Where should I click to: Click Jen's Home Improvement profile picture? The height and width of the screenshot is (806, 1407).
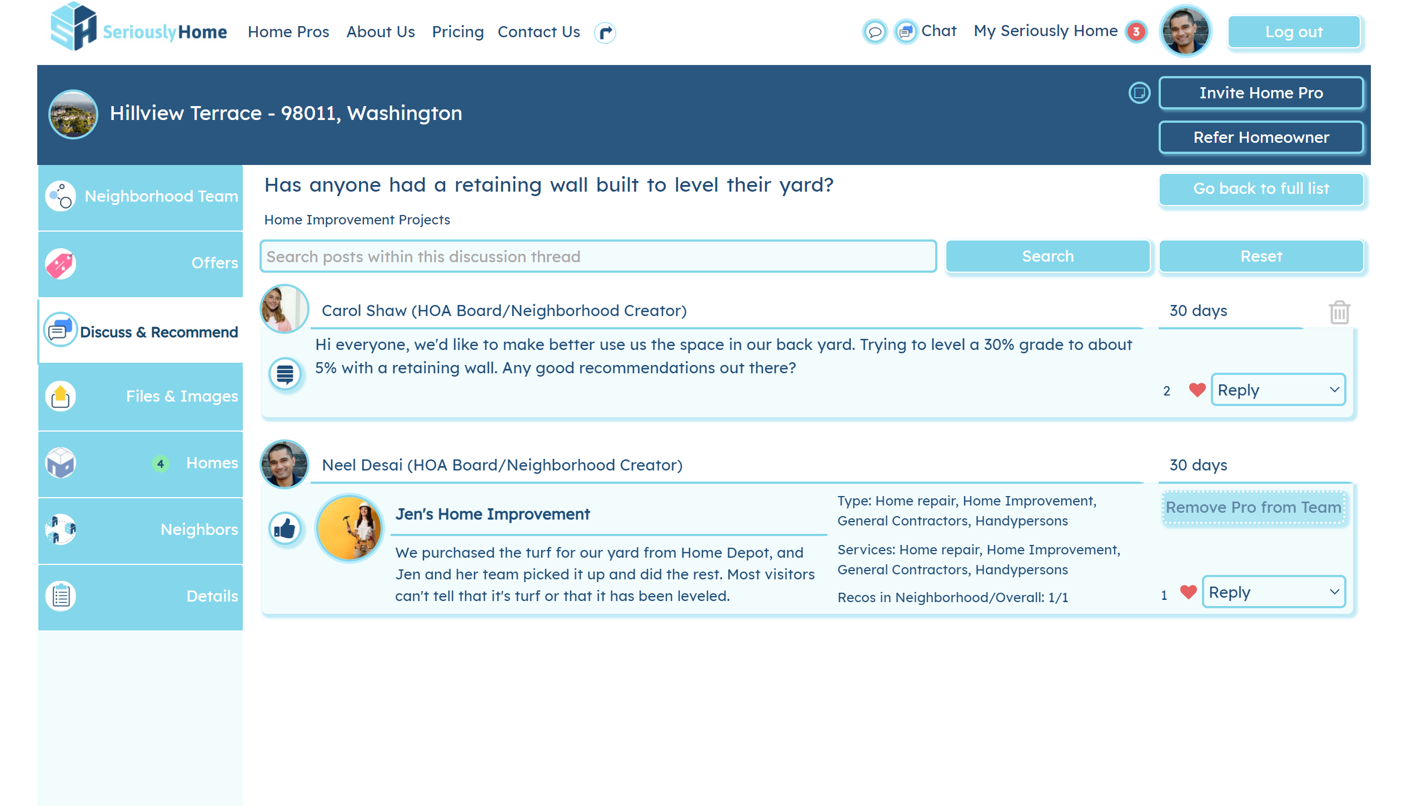click(350, 528)
